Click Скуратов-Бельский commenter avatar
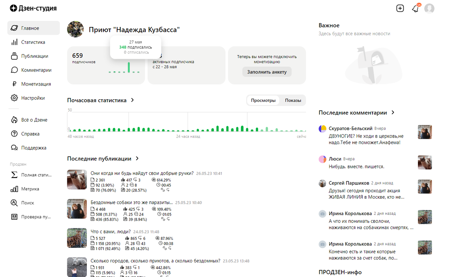Screen dimensions: 451x277 pos(322,129)
